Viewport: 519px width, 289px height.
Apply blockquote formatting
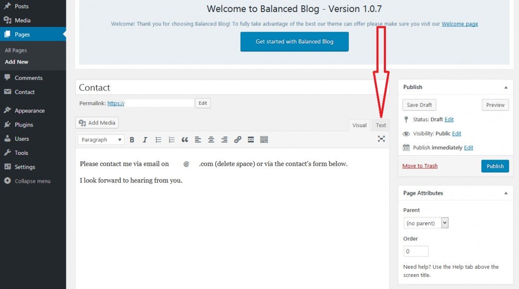(x=185, y=140)
